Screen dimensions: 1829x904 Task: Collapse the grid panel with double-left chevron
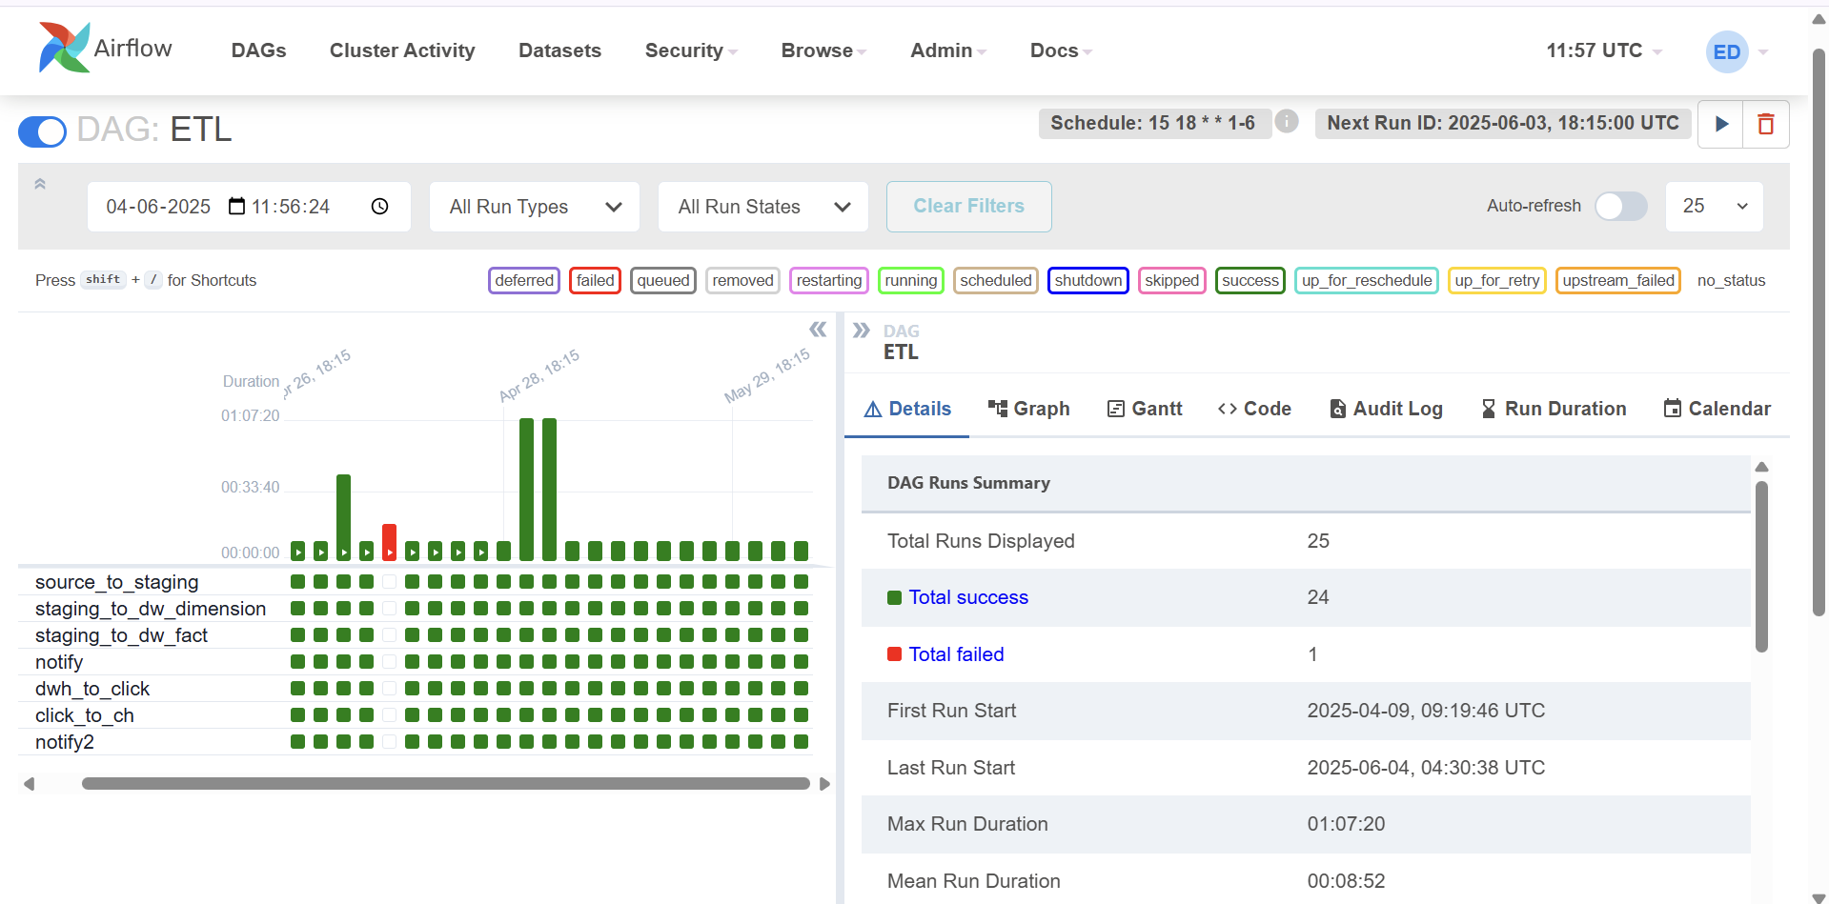tap(817, 330)
